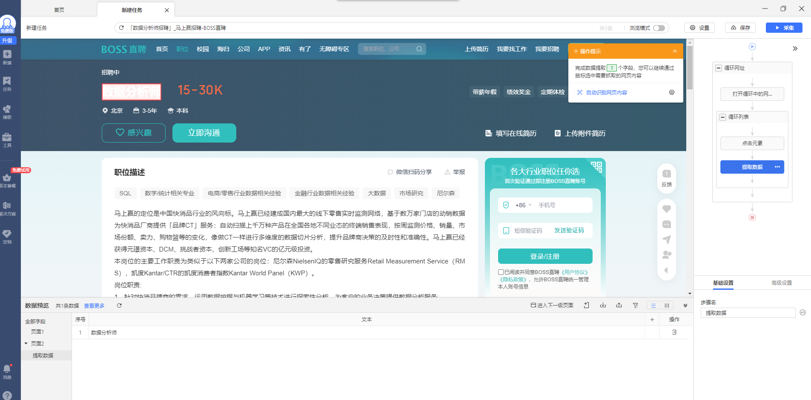Click the 手机号 phone input
The height and width of the screenshot is (400, 811).
coord(564,205)
